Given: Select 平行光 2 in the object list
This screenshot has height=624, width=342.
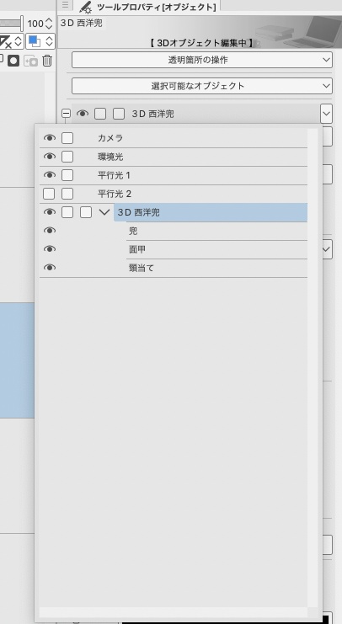Looking at the screenshot, I should [115, 194].
